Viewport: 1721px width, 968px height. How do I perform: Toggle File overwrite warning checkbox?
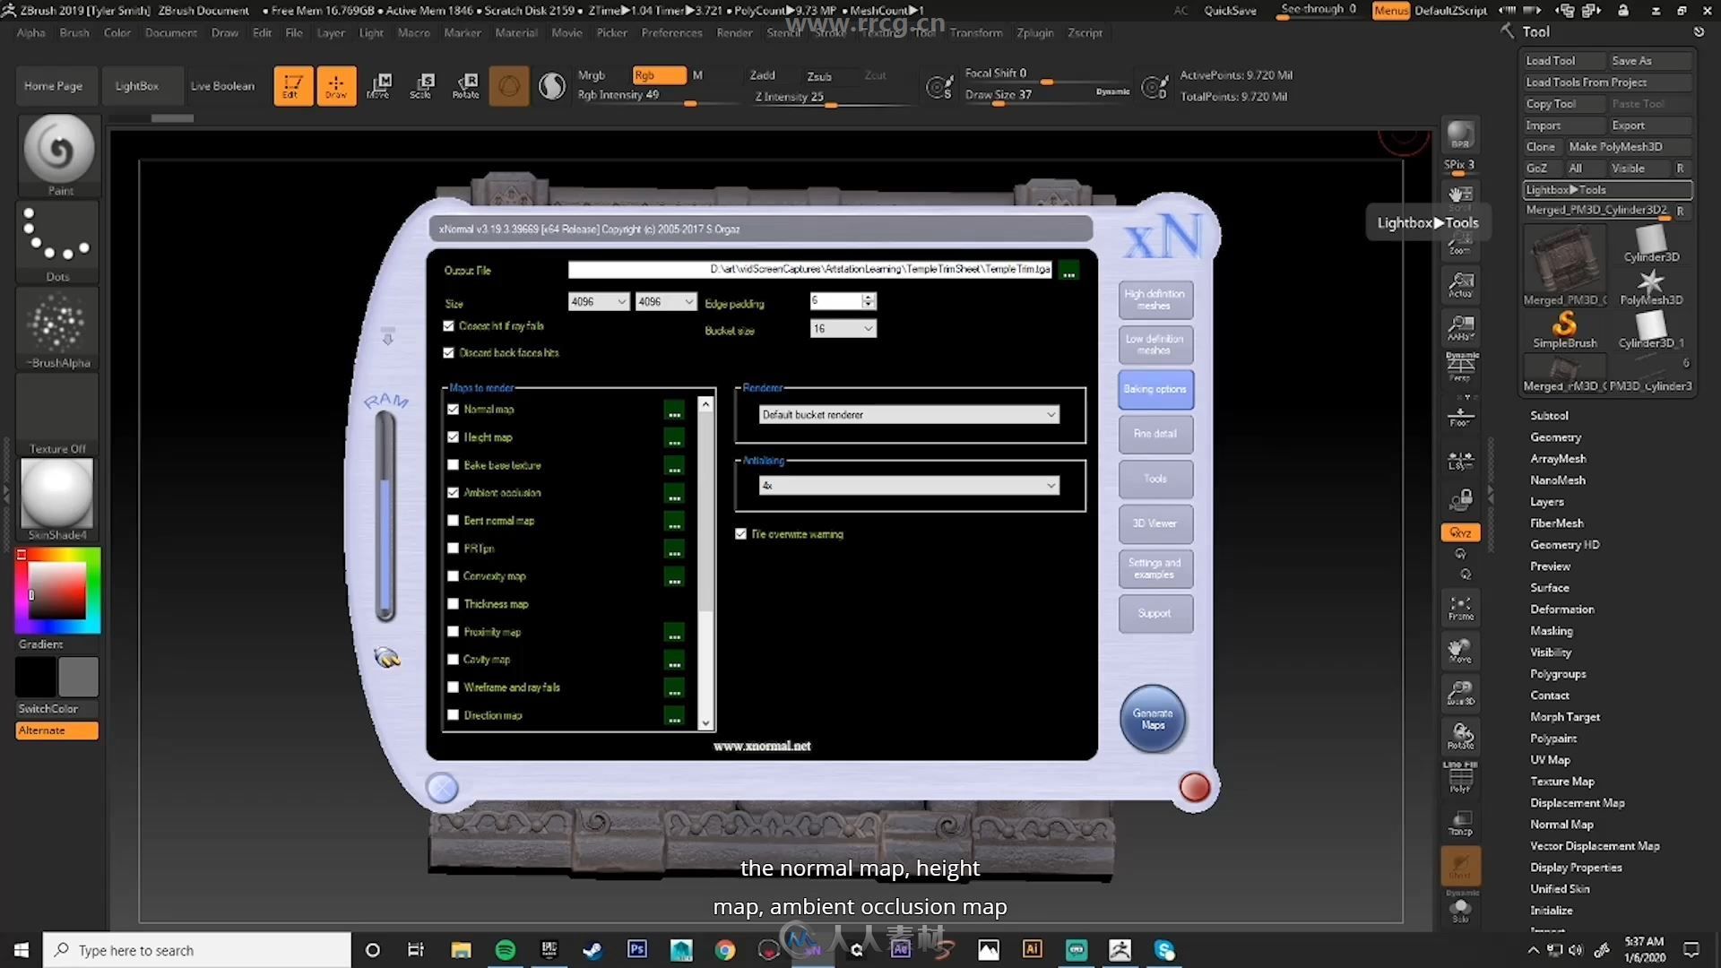pyautogui.click(x=740, y=534)
